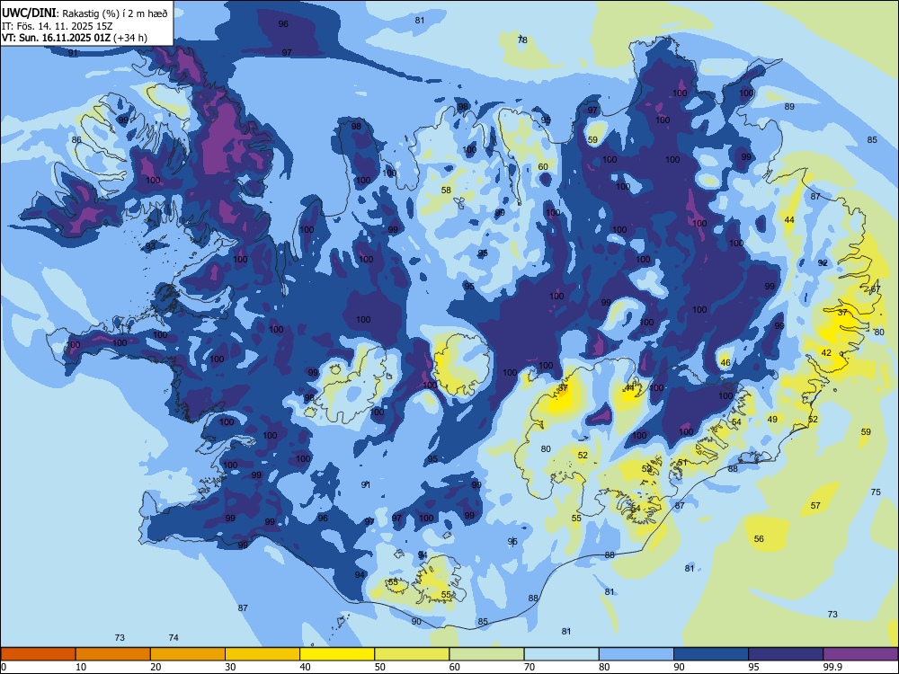Screen dimensions: 899x674
Task: Click the 'VT: Sun. 16.11.2025 01Z' line
Action: click(x=57, y=38)
